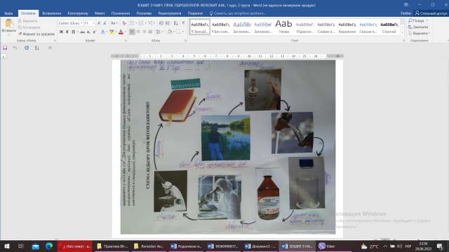
Task: Open the text effects icon
Action: (x=103, y=31)
